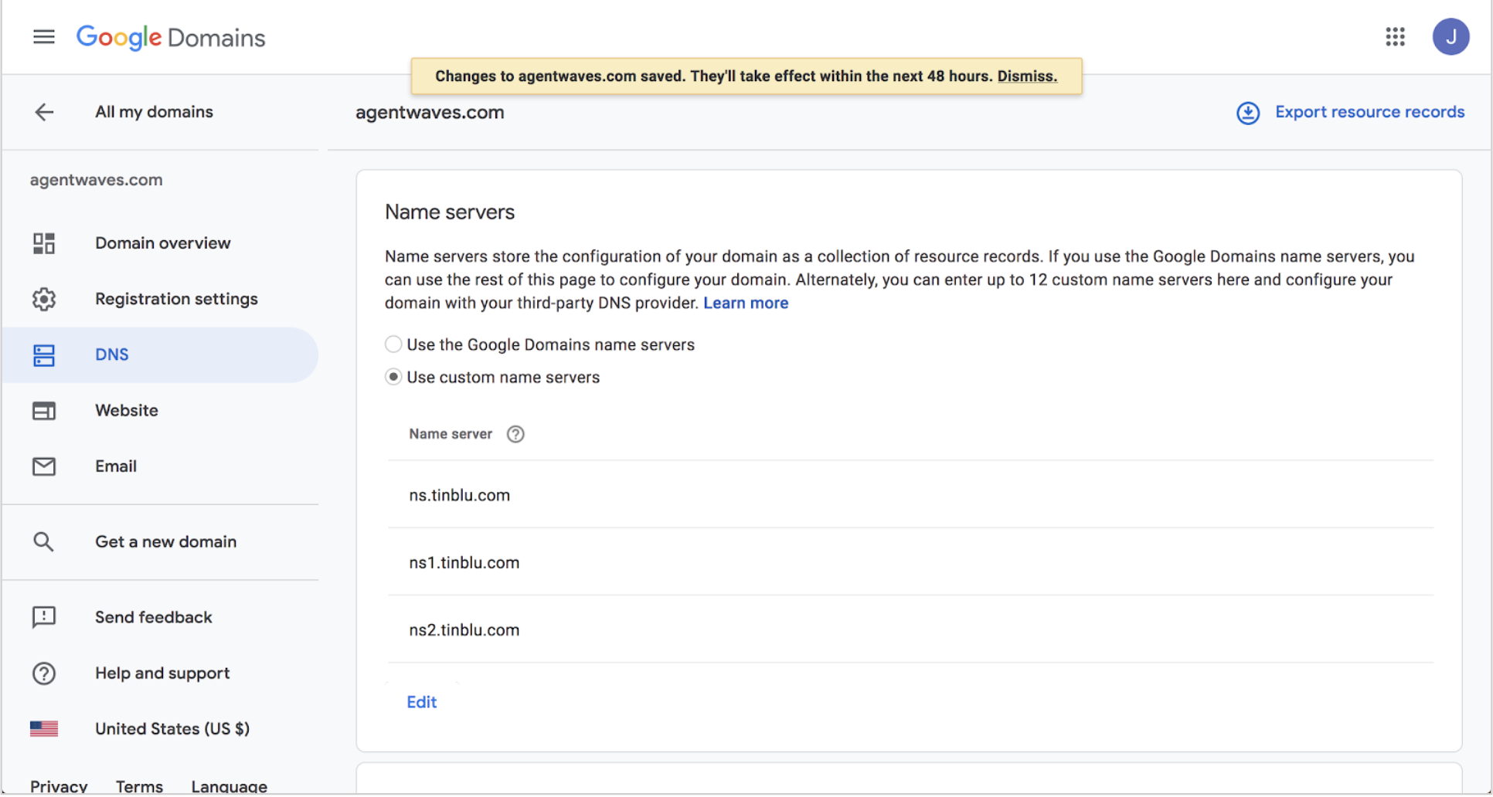Click the export download icon
The width and height of the screenshot is (1493, 797).
coord(1248,113)
